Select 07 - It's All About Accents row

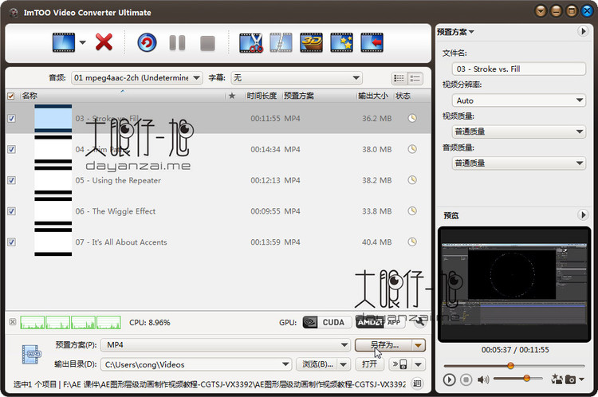point(218,242)
